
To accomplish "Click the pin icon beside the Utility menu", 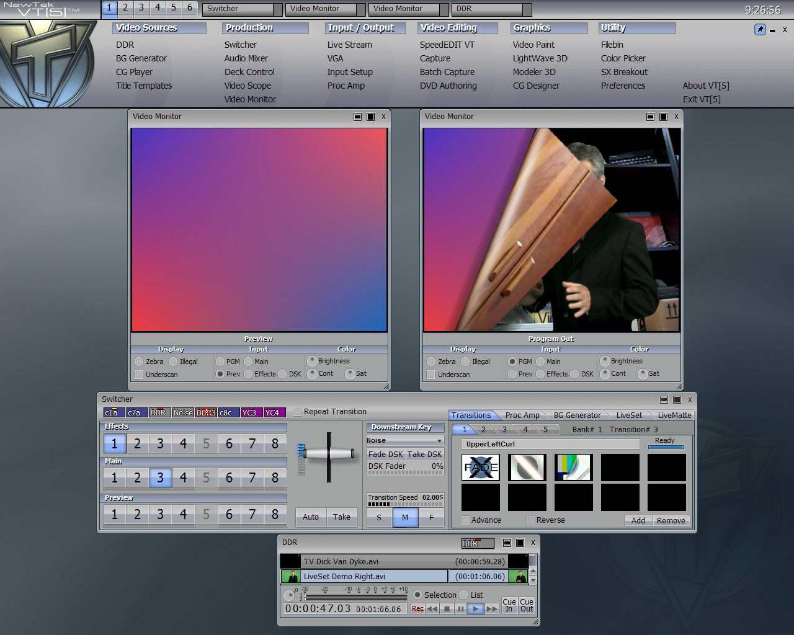I will click(x=760, y=29).
